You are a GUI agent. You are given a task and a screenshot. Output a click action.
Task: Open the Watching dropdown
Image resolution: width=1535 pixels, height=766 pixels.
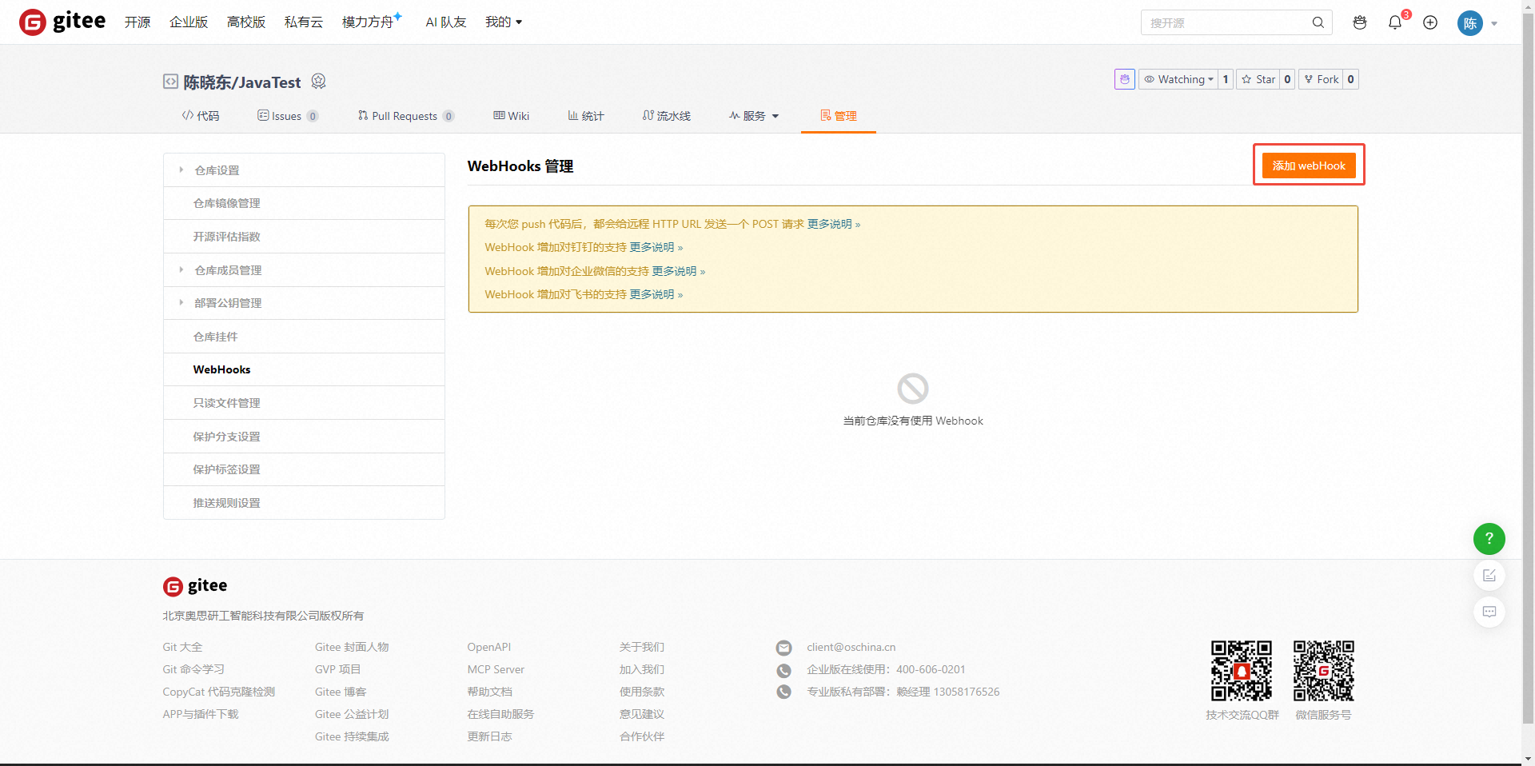1178,79
